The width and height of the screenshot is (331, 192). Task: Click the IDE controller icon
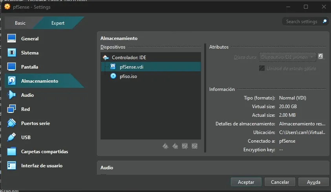(x=106, y=57)
